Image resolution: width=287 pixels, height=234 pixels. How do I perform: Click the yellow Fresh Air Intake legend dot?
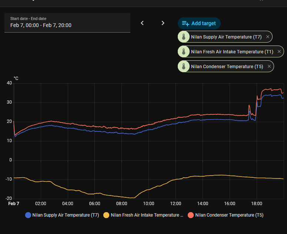[106, 215]
